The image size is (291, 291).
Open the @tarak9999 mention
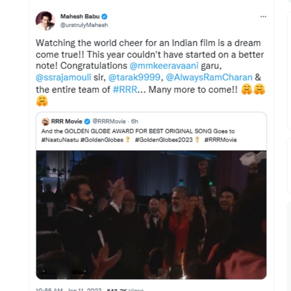tap(134, 77)
